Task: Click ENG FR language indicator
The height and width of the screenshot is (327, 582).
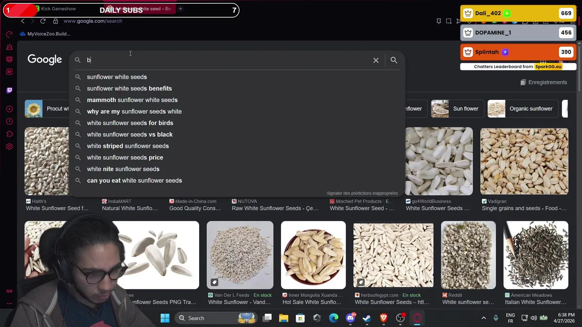Action: pyautogui.click(x=510, y=318)
